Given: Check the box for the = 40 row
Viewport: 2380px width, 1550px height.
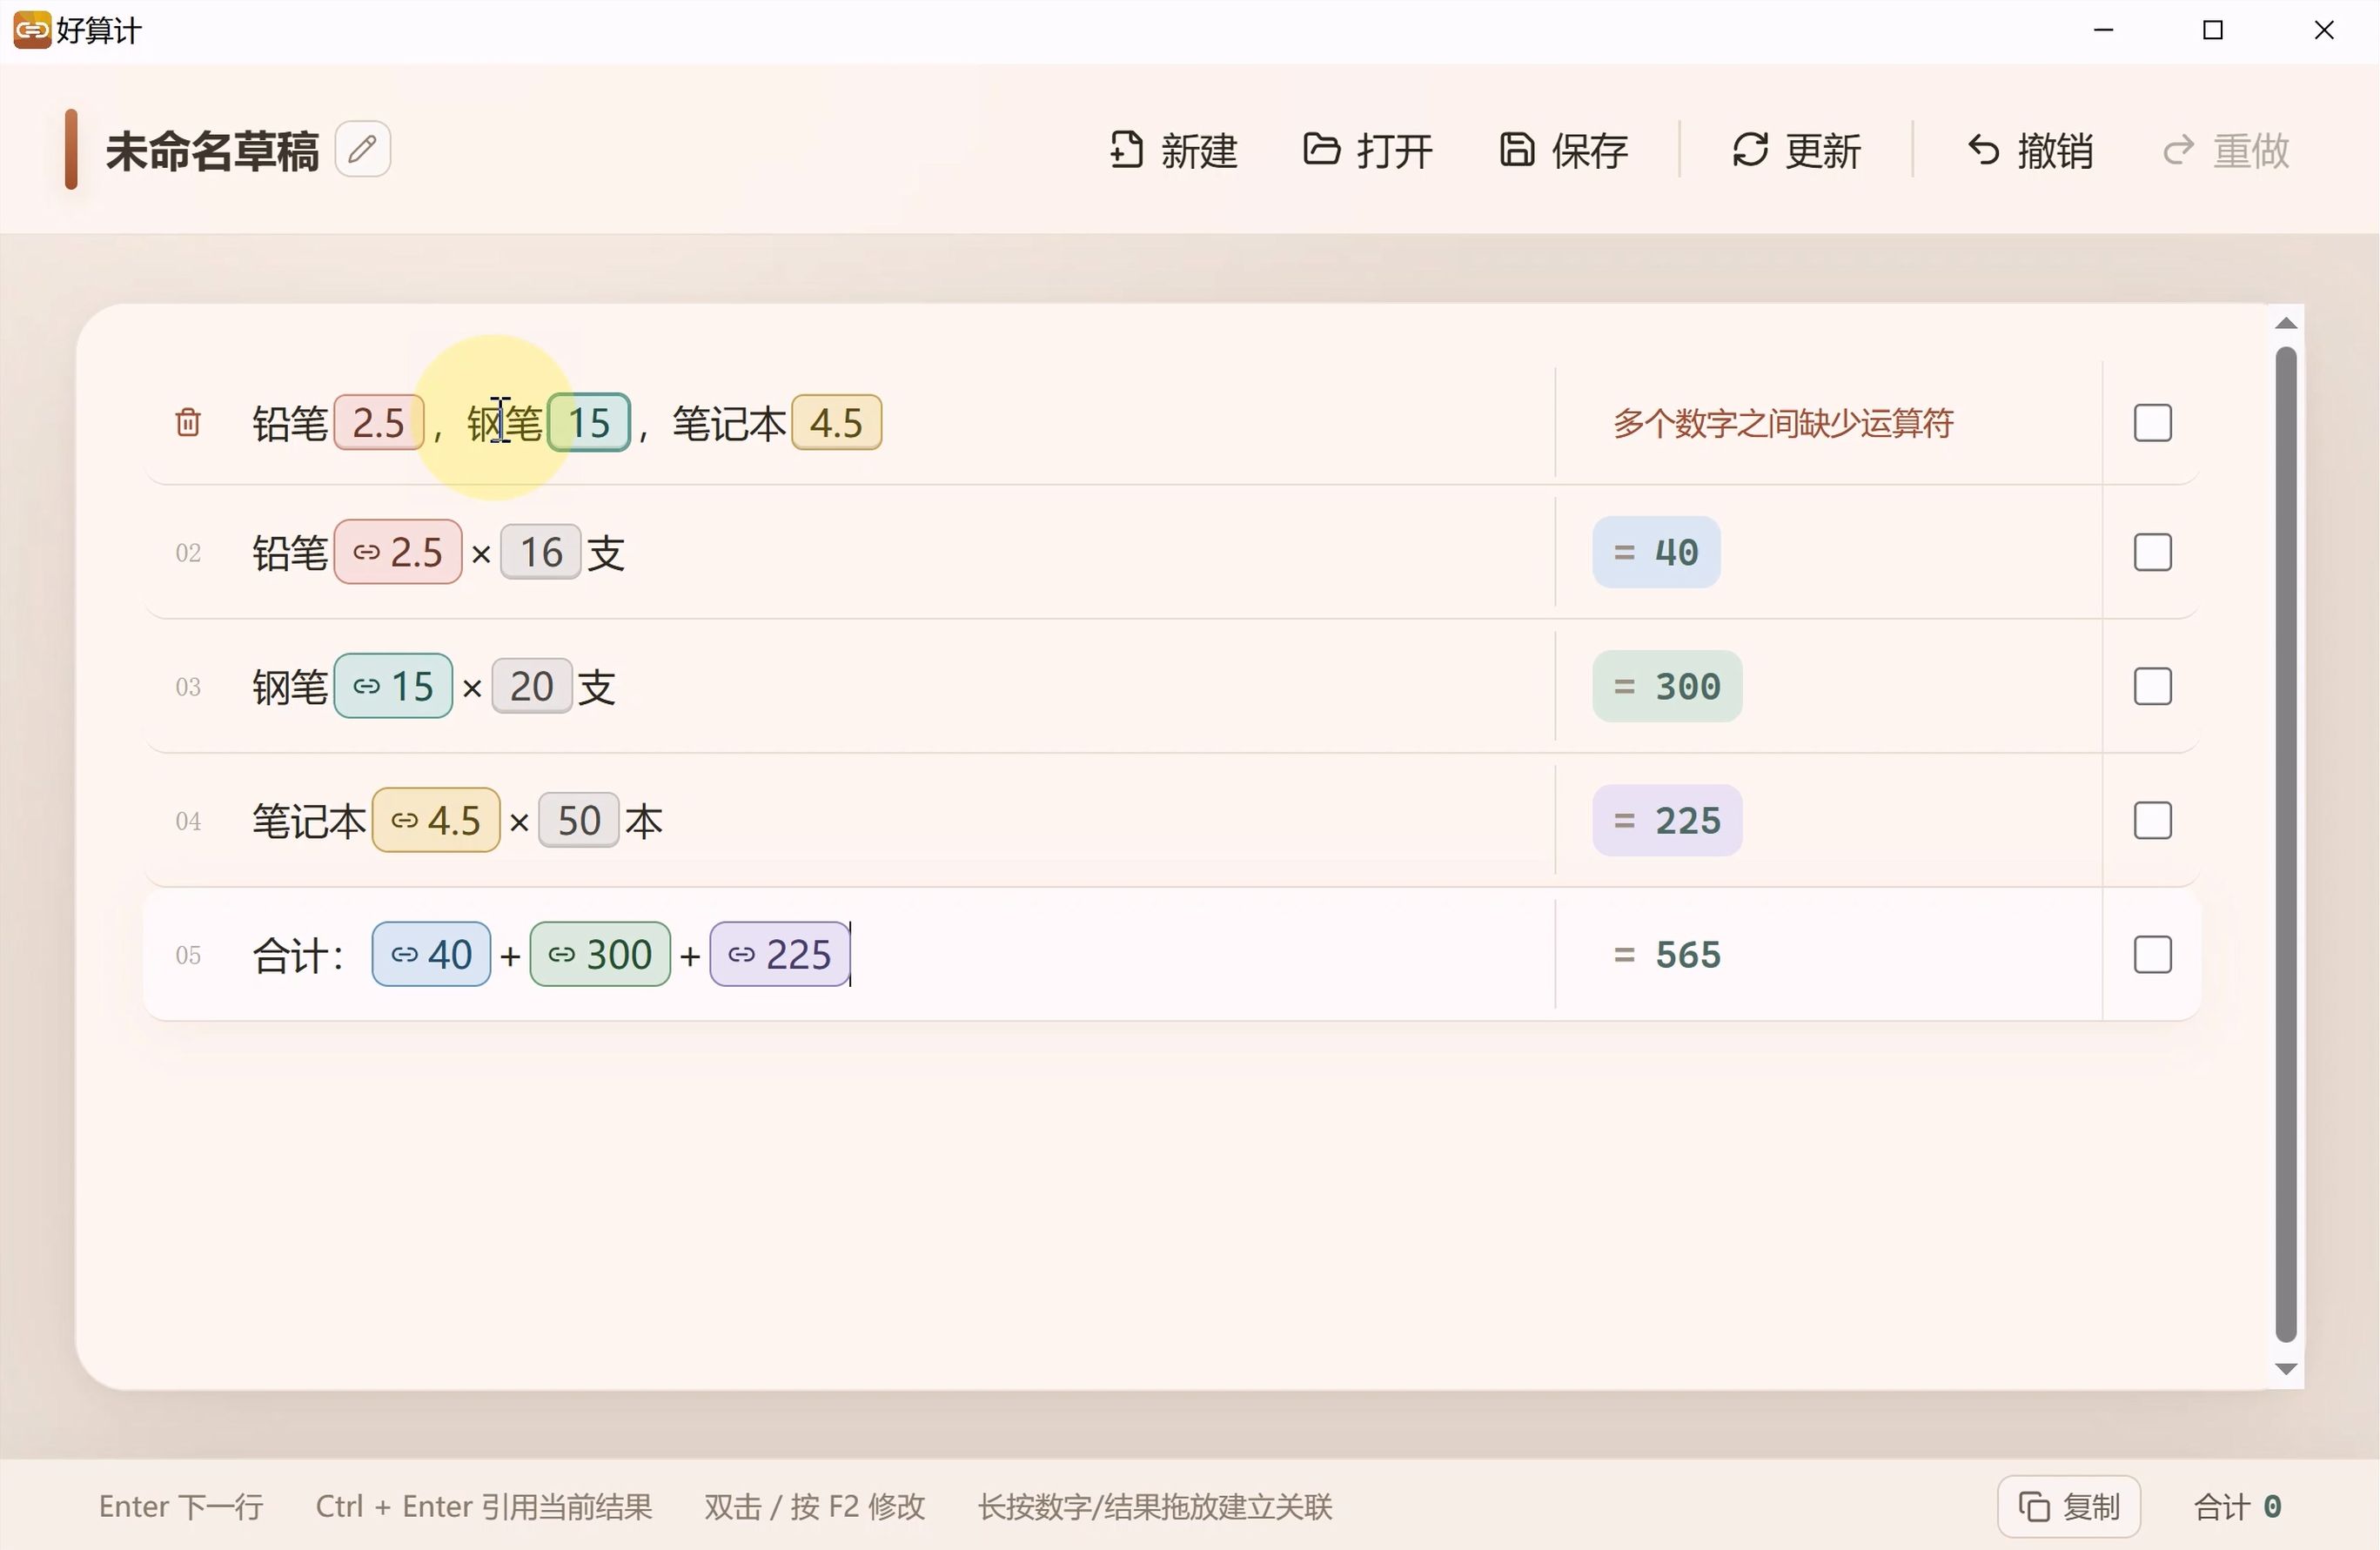Looking at the screenshot, I should pos(2152,552).
